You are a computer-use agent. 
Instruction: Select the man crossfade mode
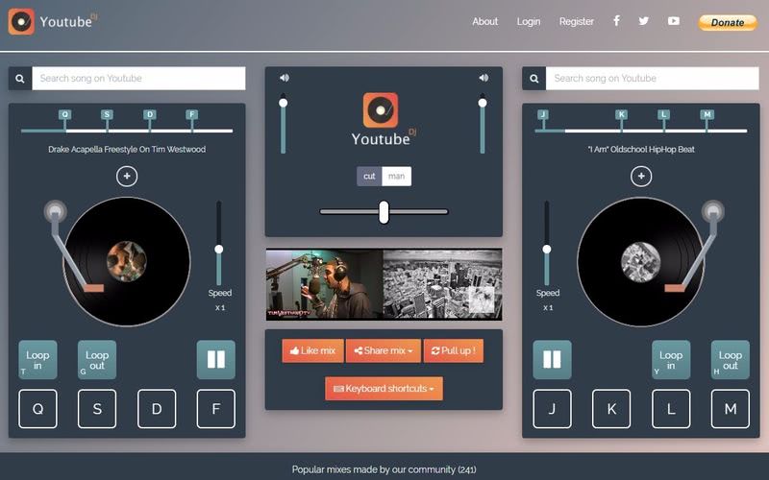[x=397, y=177]
